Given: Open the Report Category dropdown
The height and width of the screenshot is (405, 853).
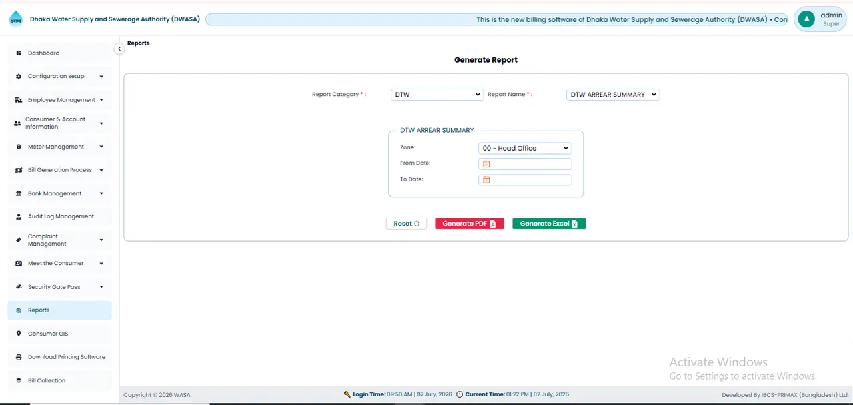Looking at the screenshot, I should [437, 95].
